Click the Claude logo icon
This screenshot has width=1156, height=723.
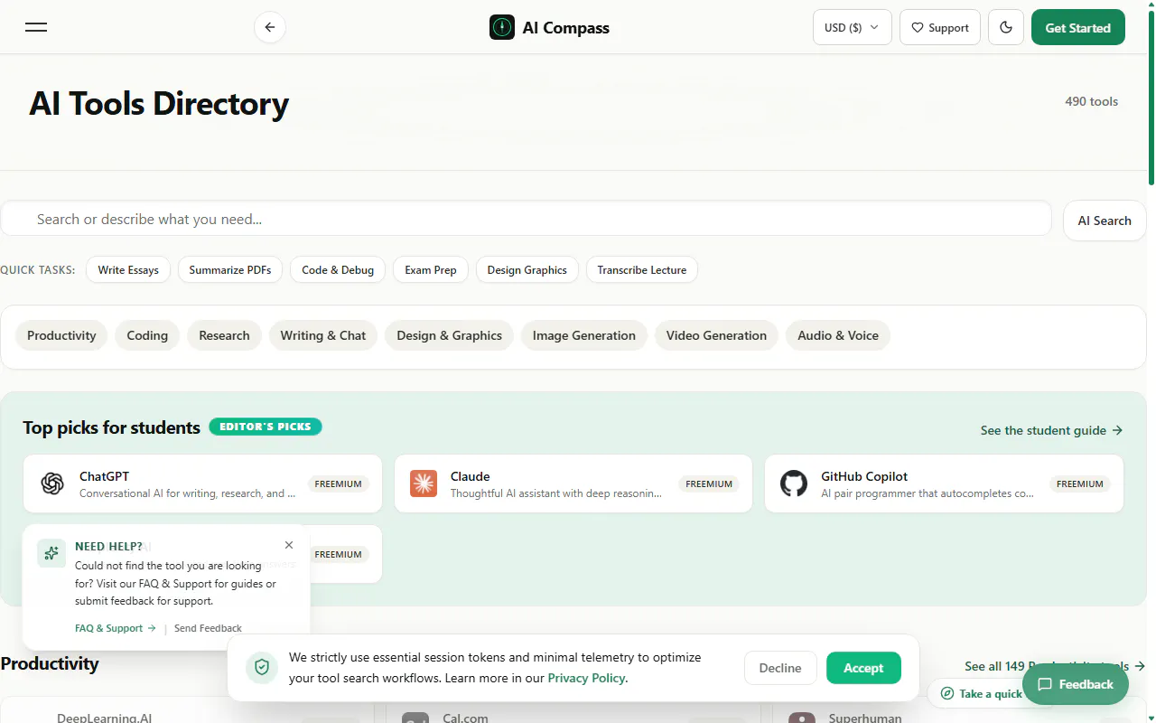423,484
